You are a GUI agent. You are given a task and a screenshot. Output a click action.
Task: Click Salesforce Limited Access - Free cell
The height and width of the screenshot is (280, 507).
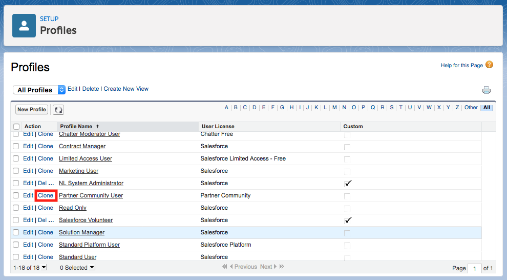(243, 158)
